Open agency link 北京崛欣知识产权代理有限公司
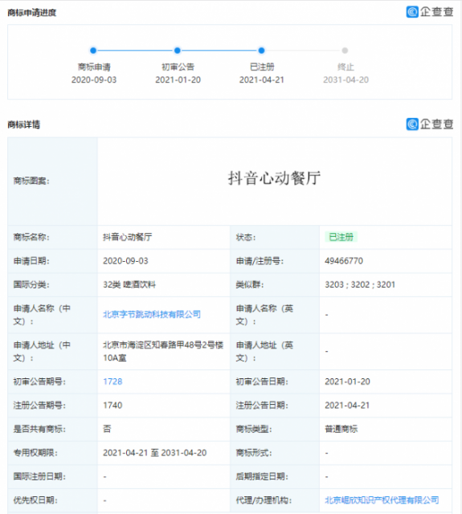The width and height of the screenshot is (462, 514). pos(382,500)
